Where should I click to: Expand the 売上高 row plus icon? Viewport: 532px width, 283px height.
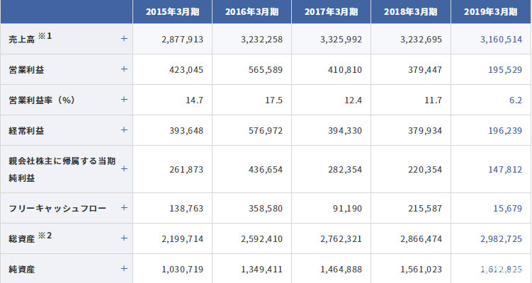[x=124, y=39]
